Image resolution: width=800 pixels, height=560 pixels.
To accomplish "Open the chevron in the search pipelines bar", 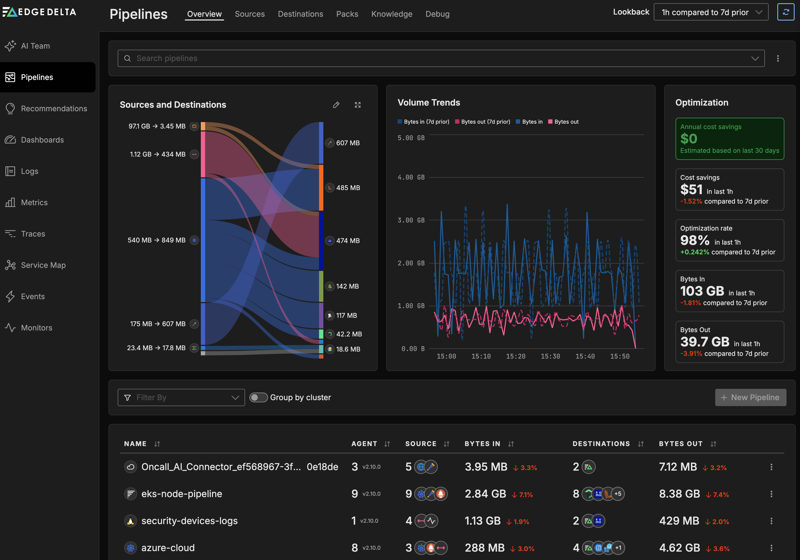I will [x=755, y=58].
